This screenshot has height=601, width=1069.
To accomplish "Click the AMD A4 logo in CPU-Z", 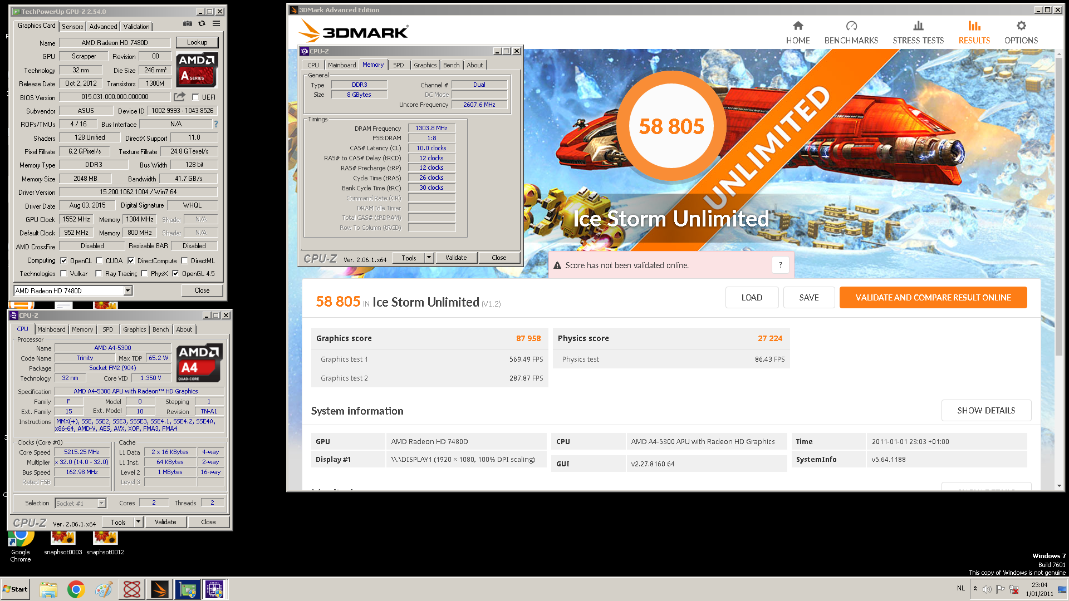I will [x=199, y=363].
